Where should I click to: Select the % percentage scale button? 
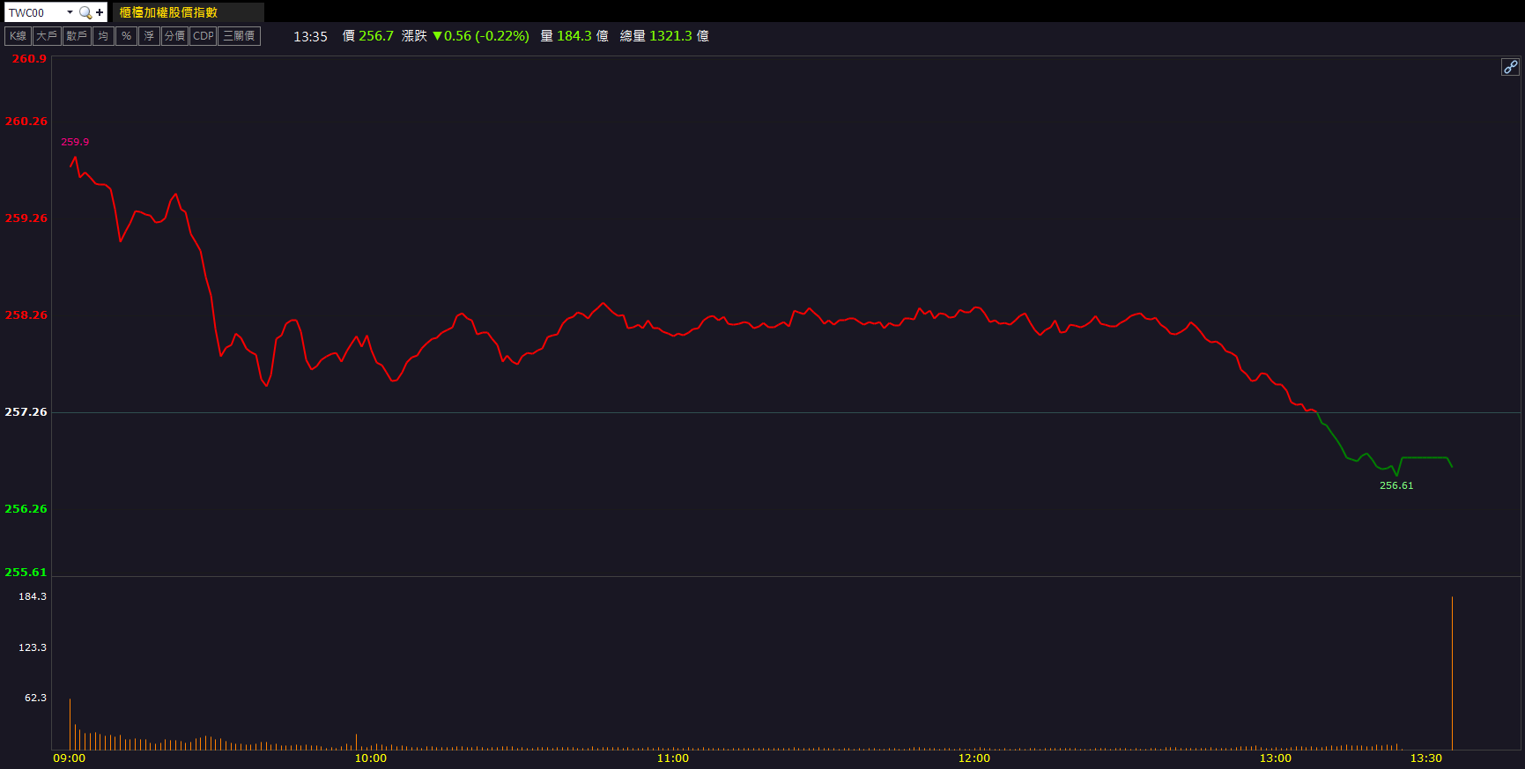point(126,36)
